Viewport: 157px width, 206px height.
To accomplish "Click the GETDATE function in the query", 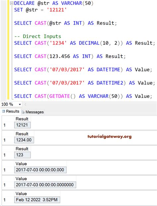I will [x=60, y=96].
